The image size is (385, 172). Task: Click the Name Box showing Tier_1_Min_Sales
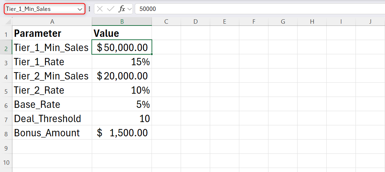pos(44,9)
